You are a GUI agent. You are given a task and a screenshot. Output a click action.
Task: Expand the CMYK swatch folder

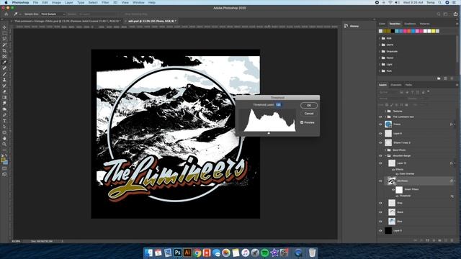pyautogui.click(x=380, y=45)
